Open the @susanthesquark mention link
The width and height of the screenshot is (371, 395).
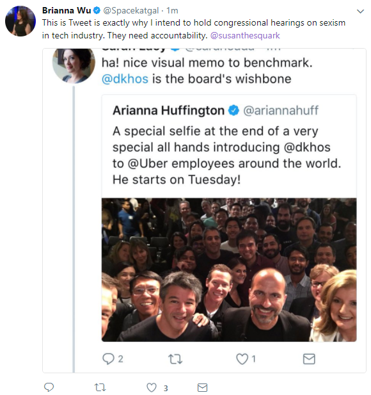(245, 35)
